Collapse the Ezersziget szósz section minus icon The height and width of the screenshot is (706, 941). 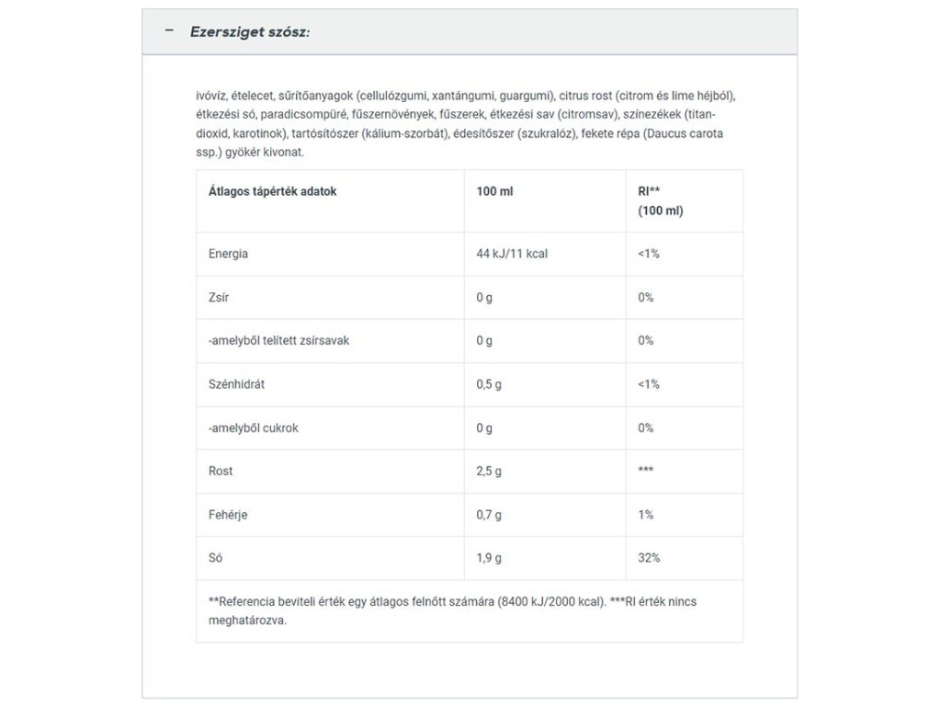point(169,31)
